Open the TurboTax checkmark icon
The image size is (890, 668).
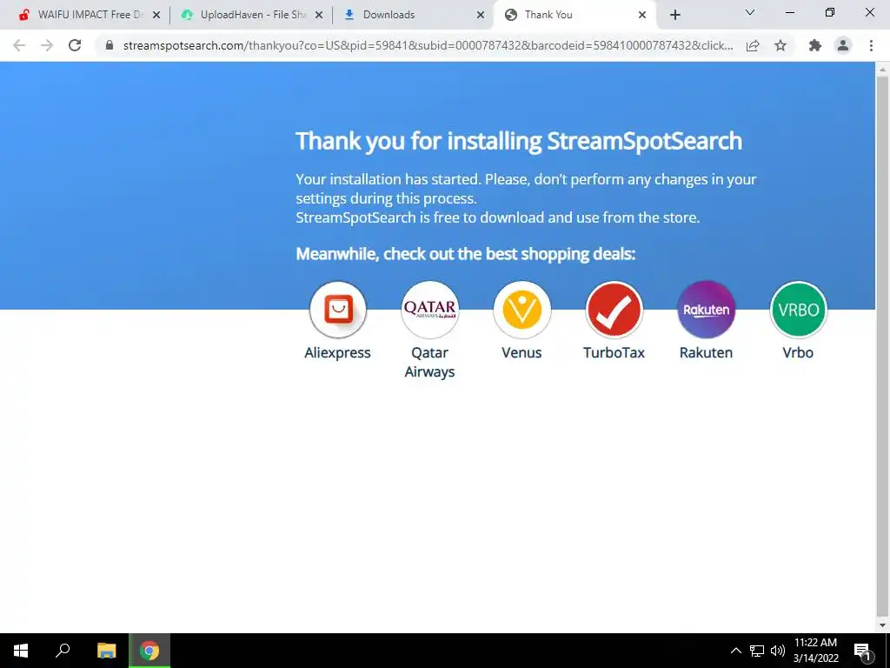[614, 310]
